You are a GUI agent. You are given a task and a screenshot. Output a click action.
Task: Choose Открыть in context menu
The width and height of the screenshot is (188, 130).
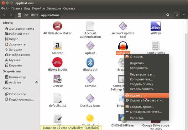pos(147,57)
